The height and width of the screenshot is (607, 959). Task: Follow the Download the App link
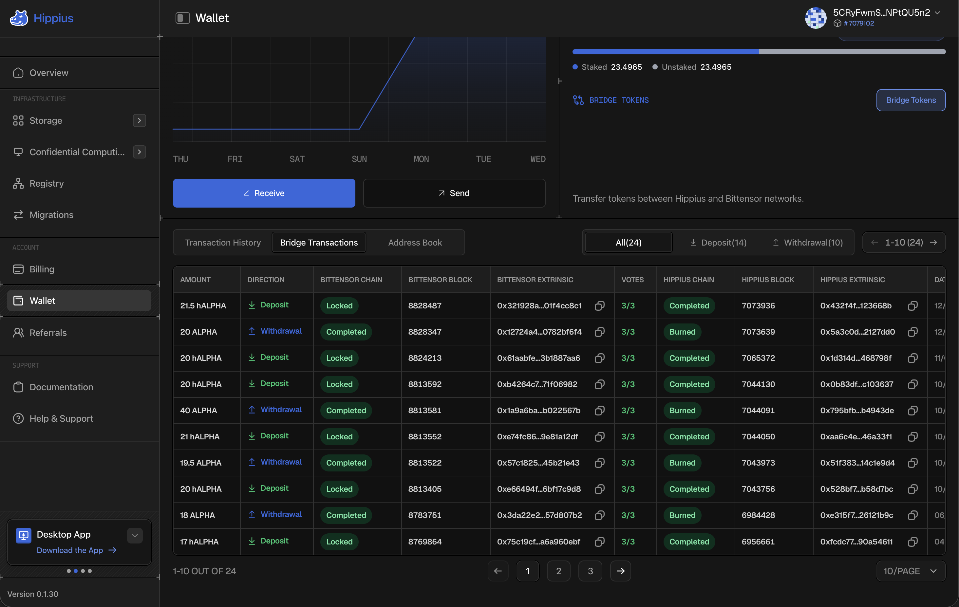pyautogui.click(x=76, y=550)
